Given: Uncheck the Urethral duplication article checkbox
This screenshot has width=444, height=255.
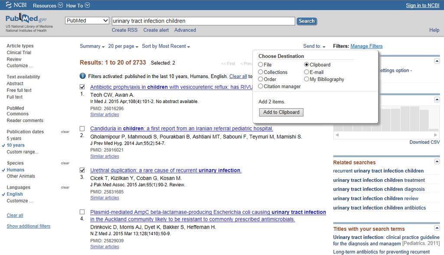Looking at the screenshot, I should coord(82,170).
